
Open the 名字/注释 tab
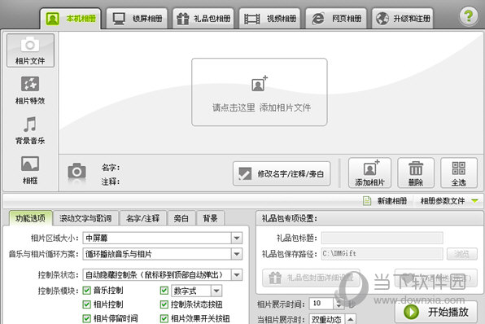(x=143, y=218)
